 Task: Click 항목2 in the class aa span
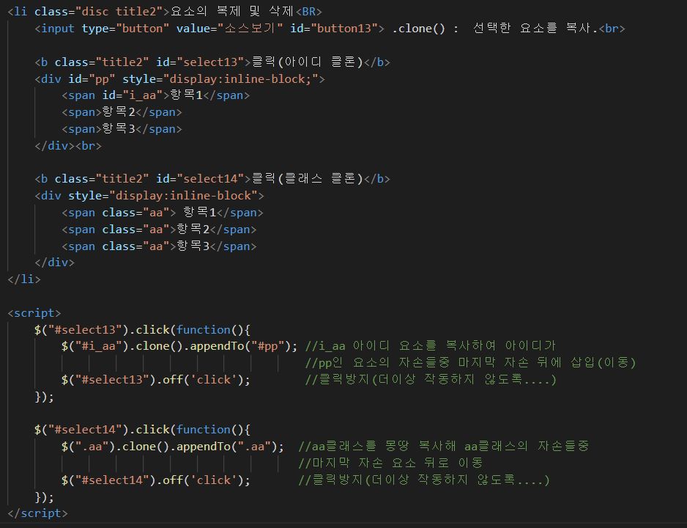193,230
